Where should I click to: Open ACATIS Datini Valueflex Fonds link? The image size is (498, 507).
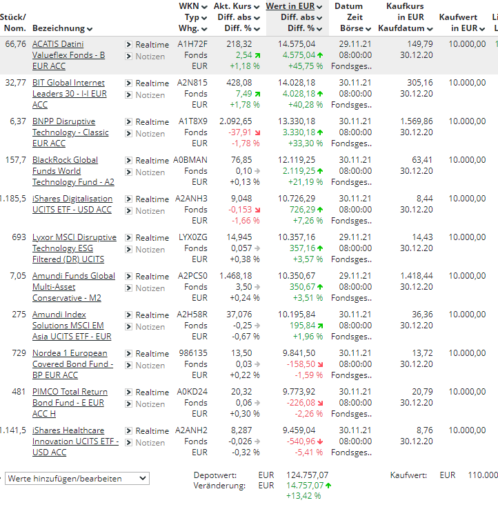click(68, 55)
